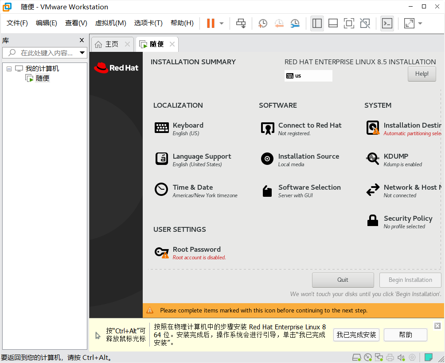Screen dimensions: 445x363
Task: Open the power options dropdown next to Pause
Action: click(x=222, y=23)
